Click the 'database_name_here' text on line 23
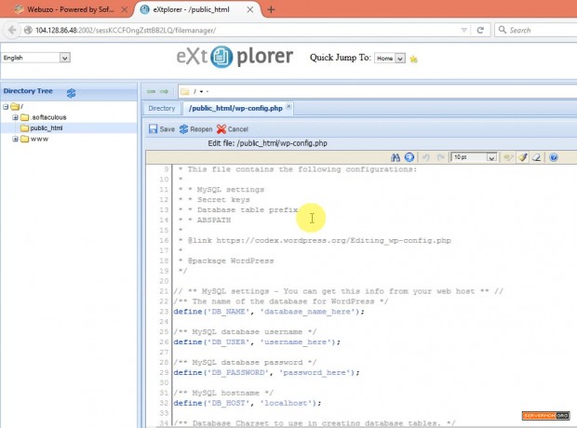 [x=308, y=312]
